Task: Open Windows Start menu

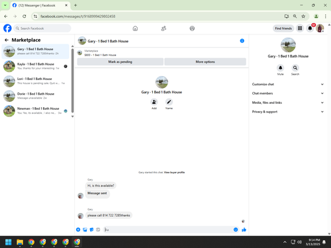Action: 9,242
